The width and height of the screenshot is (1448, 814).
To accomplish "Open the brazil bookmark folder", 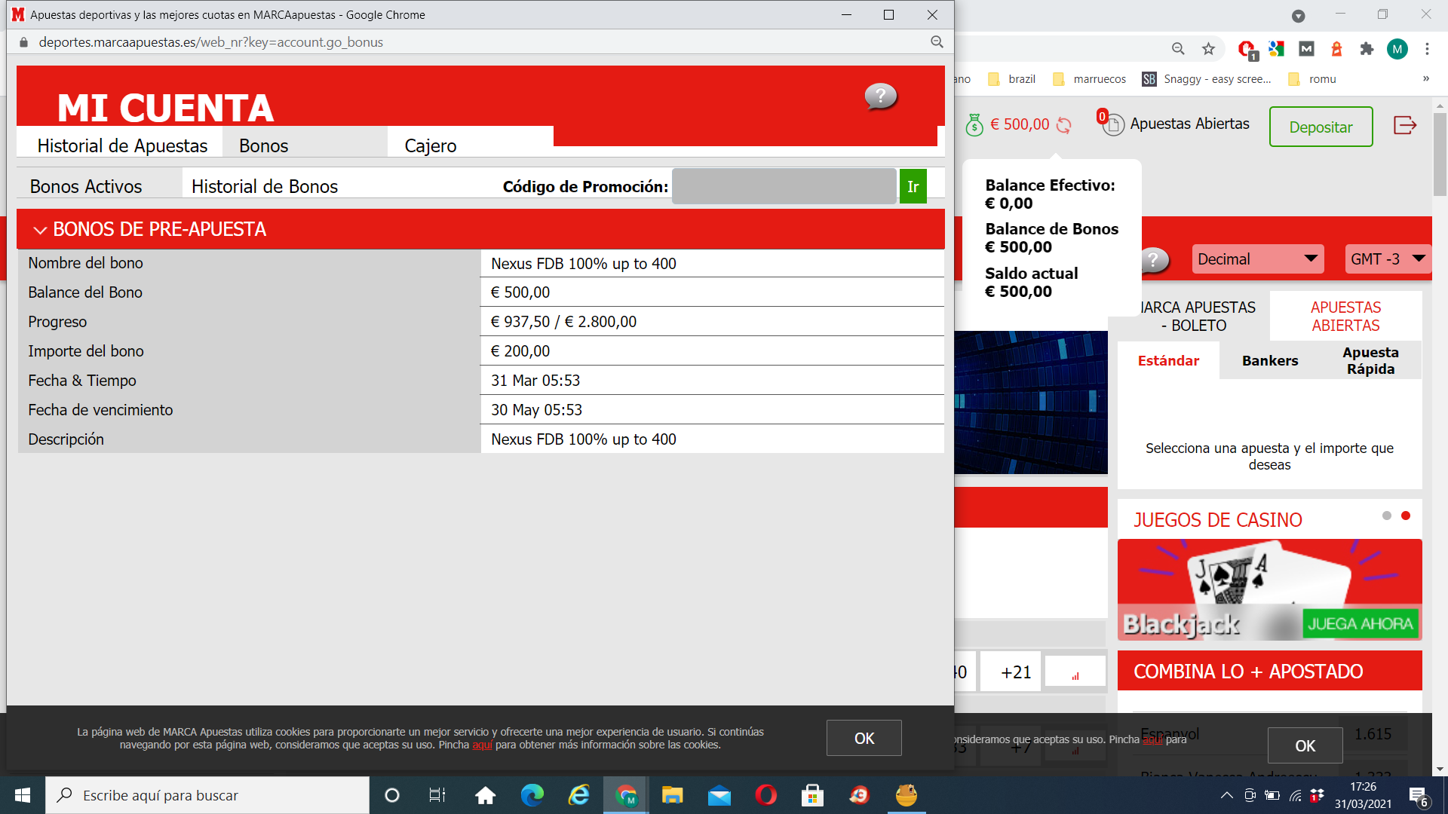I will pyautogui.click(x=1011, y=79).
